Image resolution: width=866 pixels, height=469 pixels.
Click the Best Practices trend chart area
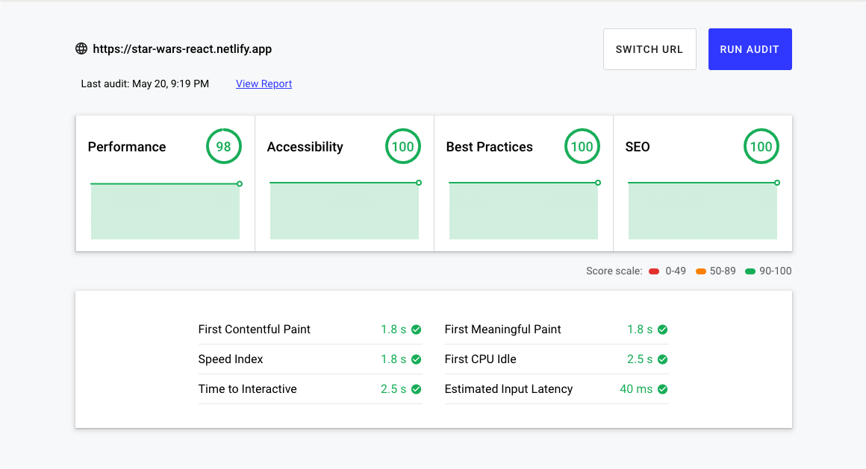click(x=523, y=211)
